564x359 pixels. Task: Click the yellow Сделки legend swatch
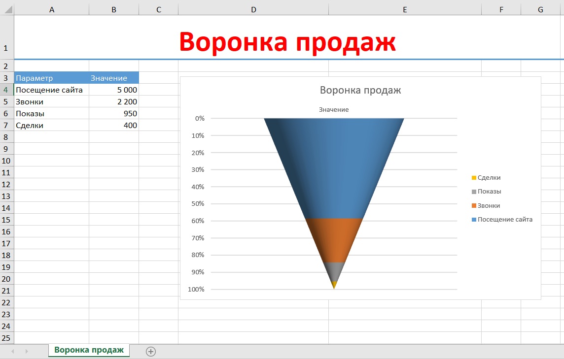[474, 178]
